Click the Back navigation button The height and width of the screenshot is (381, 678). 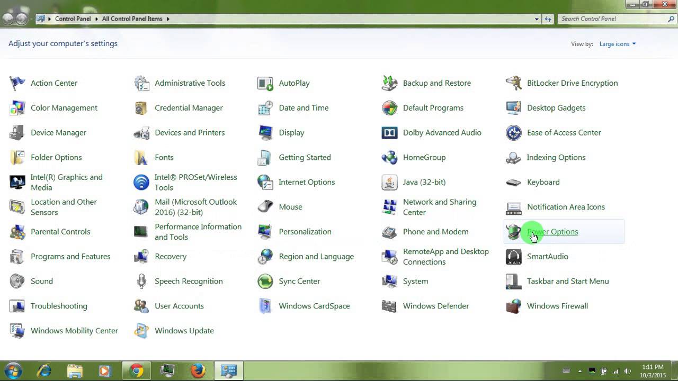pyautogui.click(x=8, y=19)
